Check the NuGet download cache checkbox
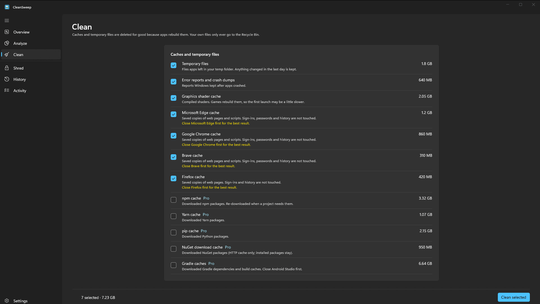 [174, 249]
